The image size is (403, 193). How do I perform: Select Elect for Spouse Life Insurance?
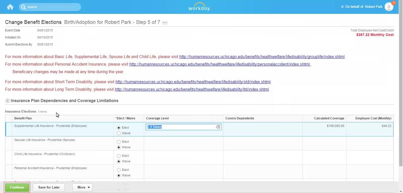[x=119, y=142]
